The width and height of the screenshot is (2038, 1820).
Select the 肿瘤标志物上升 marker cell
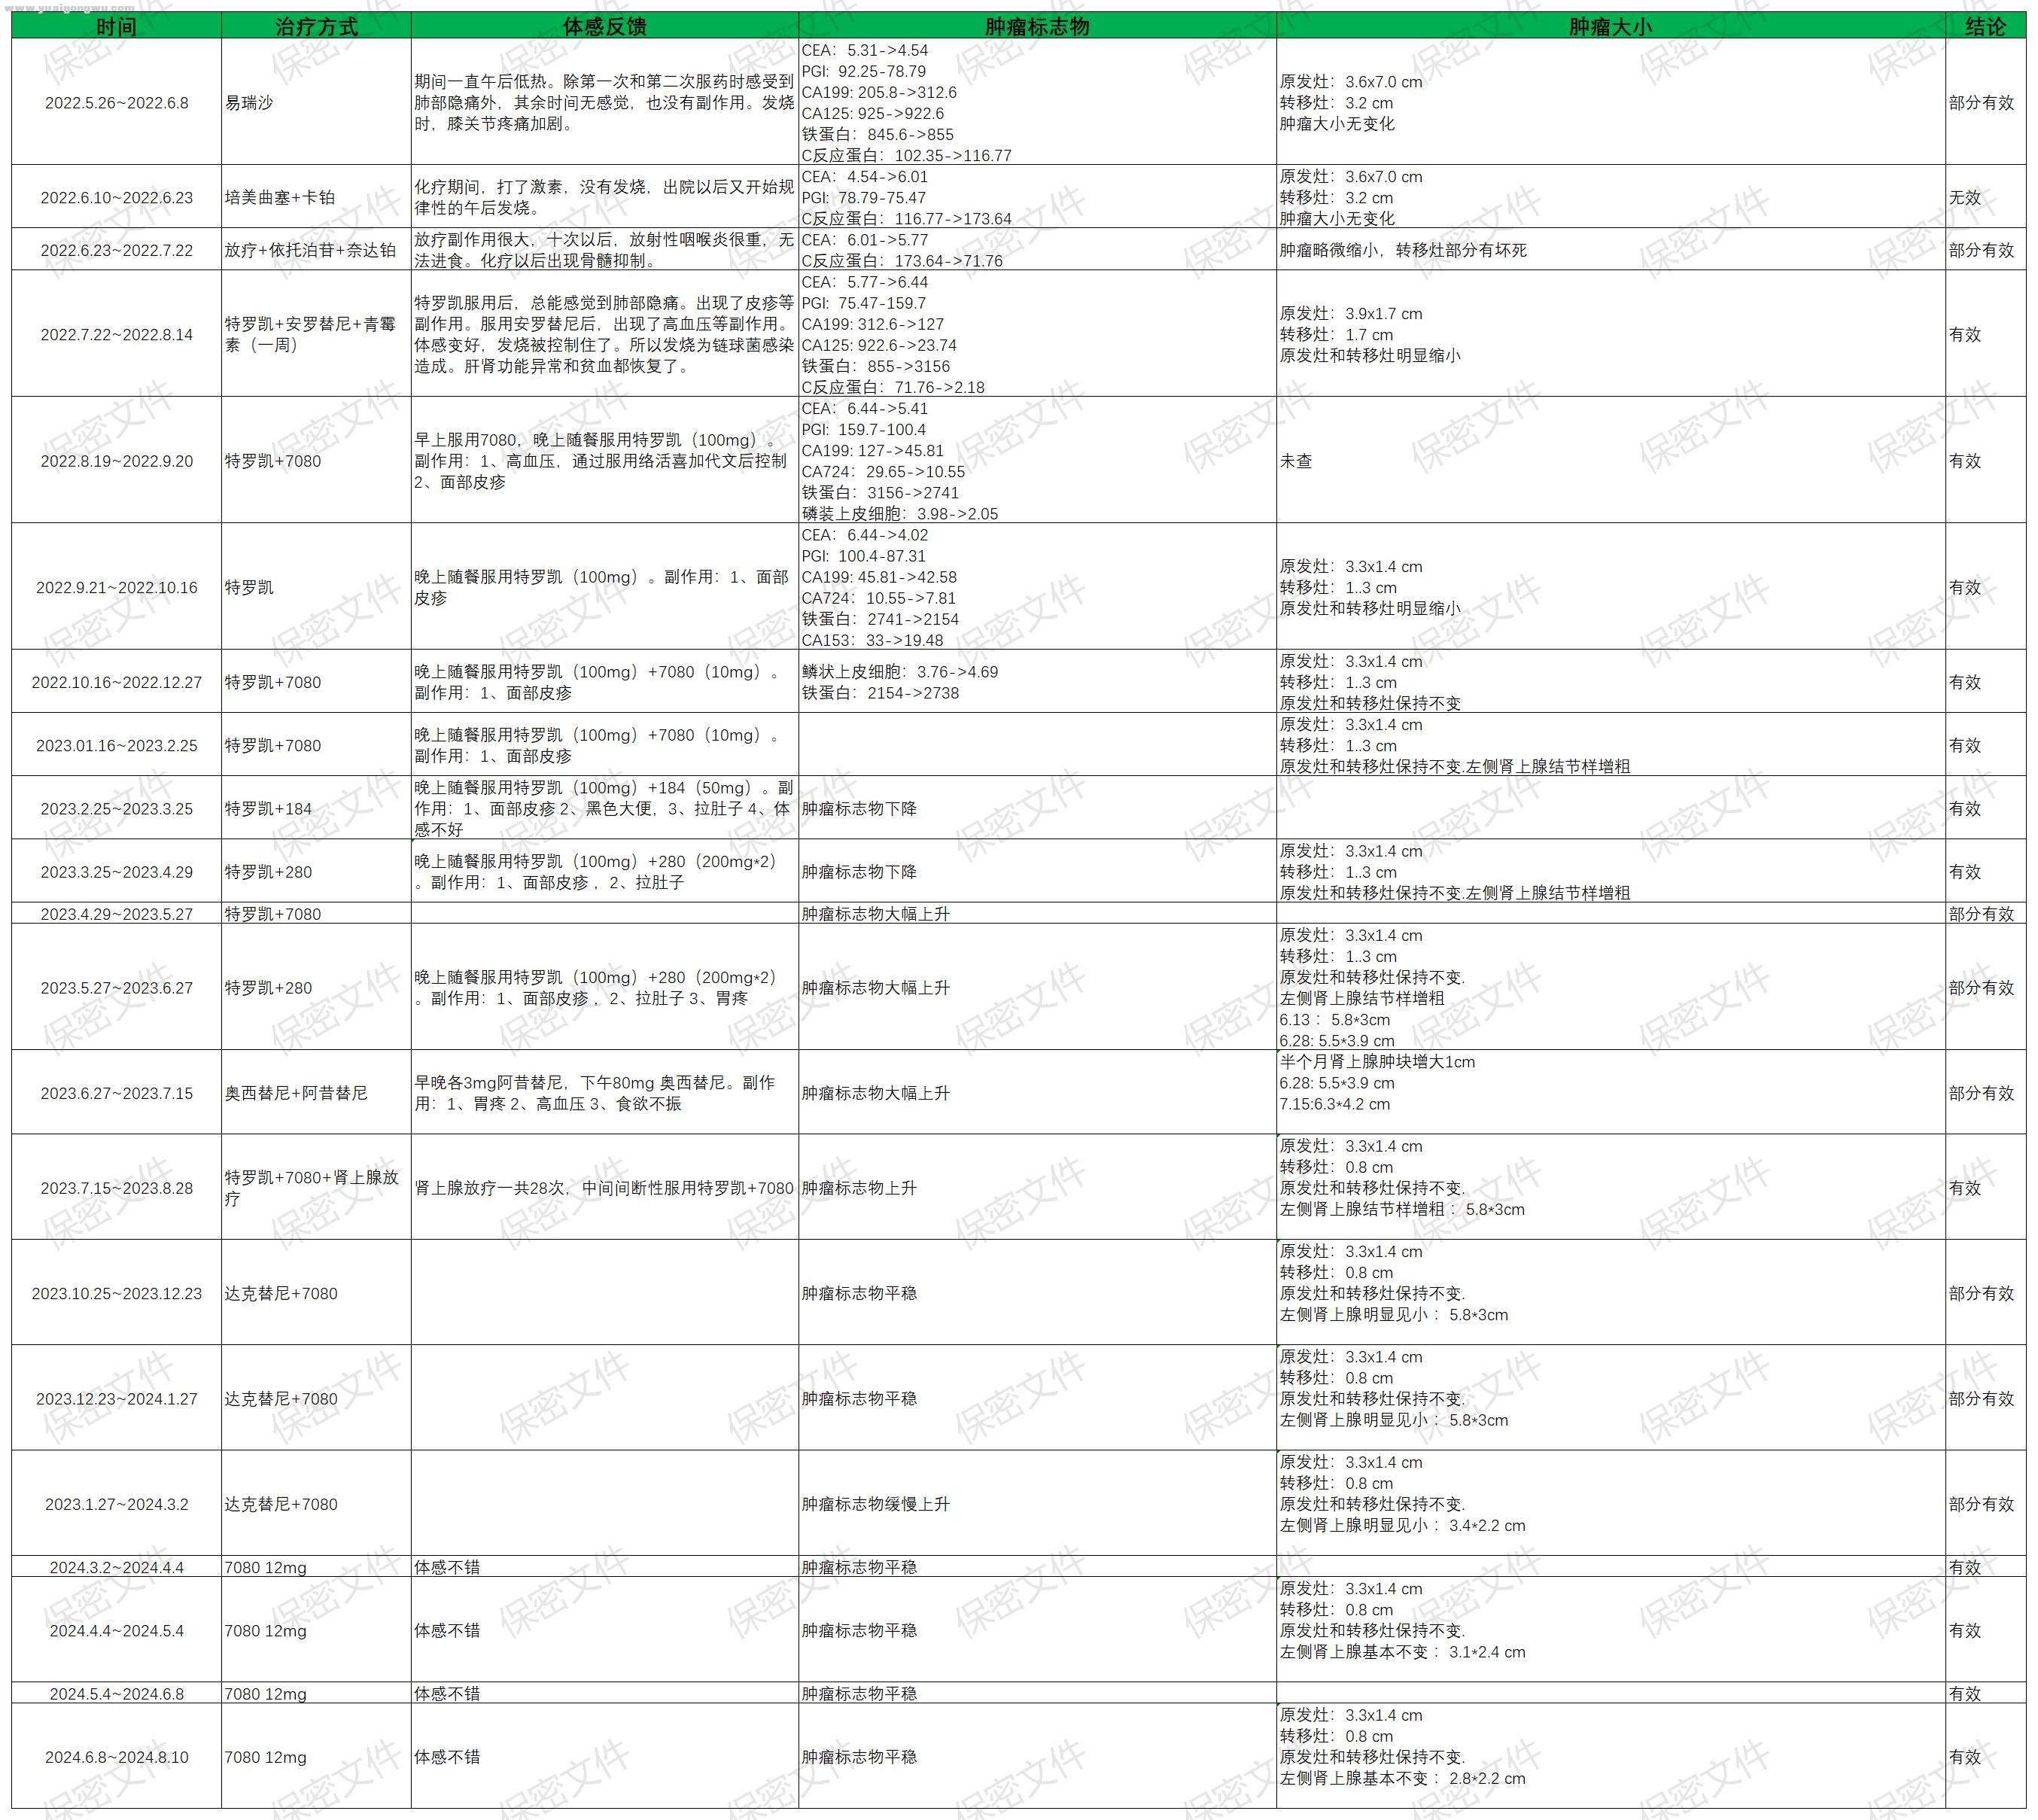click(x=1037, y=1188)
